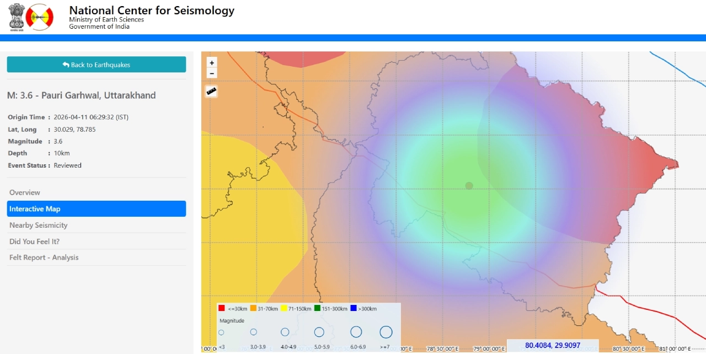
Task: Open the Overview tab
Action: pyautogui.click(x=25, y=192)
